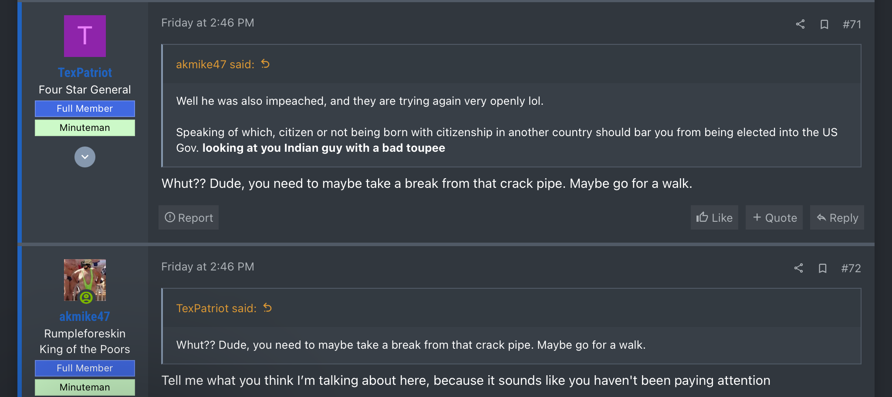Open akmike47's profile name link
Screen dimensions: 892x397
[85, 317]
